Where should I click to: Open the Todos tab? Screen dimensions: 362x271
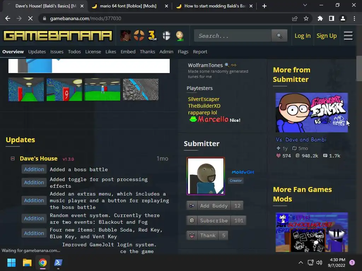(74, 52)
